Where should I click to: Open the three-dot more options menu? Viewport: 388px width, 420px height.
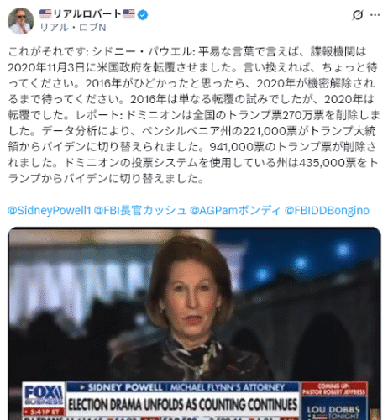[x=375, y=15]
